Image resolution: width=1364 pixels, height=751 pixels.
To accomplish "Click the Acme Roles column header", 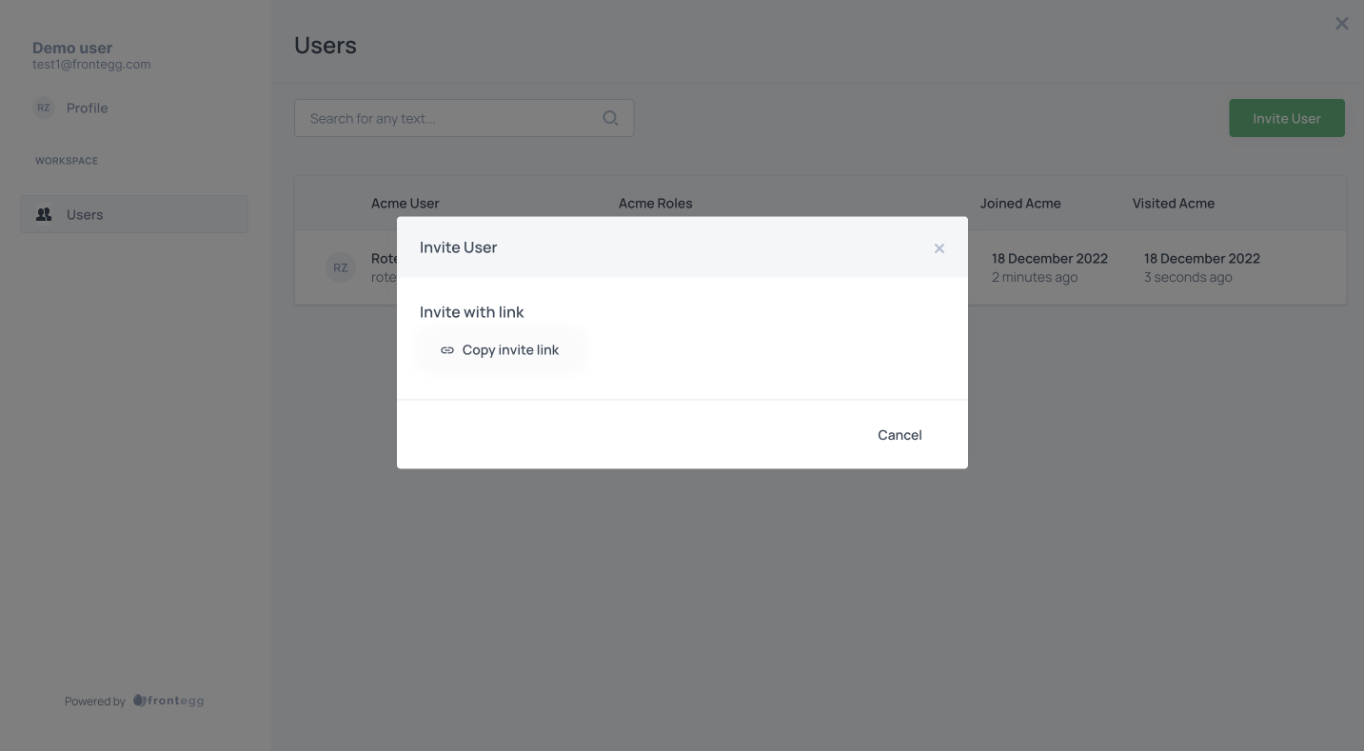I will click(656, 203).
